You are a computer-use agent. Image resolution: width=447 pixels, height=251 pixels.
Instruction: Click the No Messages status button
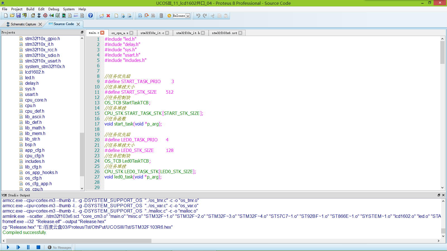(x=59, y=248)
